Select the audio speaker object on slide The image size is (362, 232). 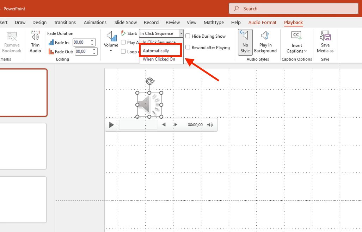(x=149, y=105)
